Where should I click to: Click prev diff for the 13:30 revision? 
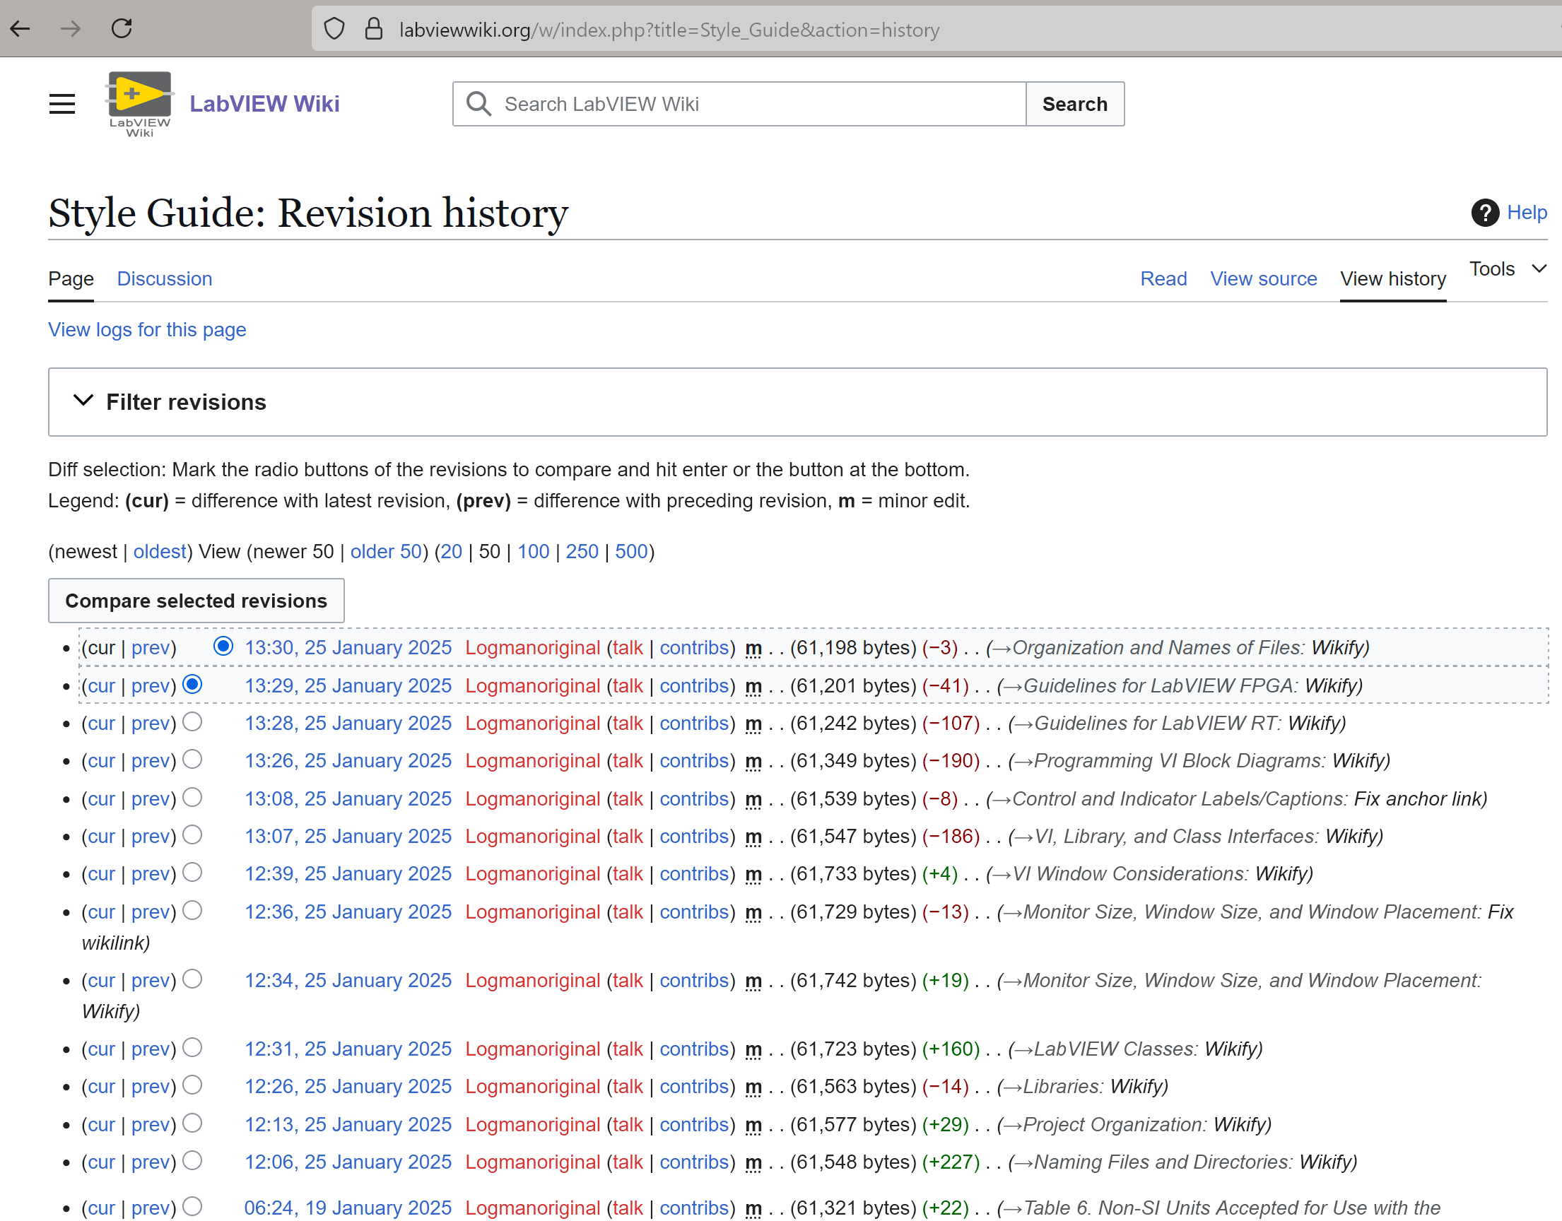(x=151, y=648)
